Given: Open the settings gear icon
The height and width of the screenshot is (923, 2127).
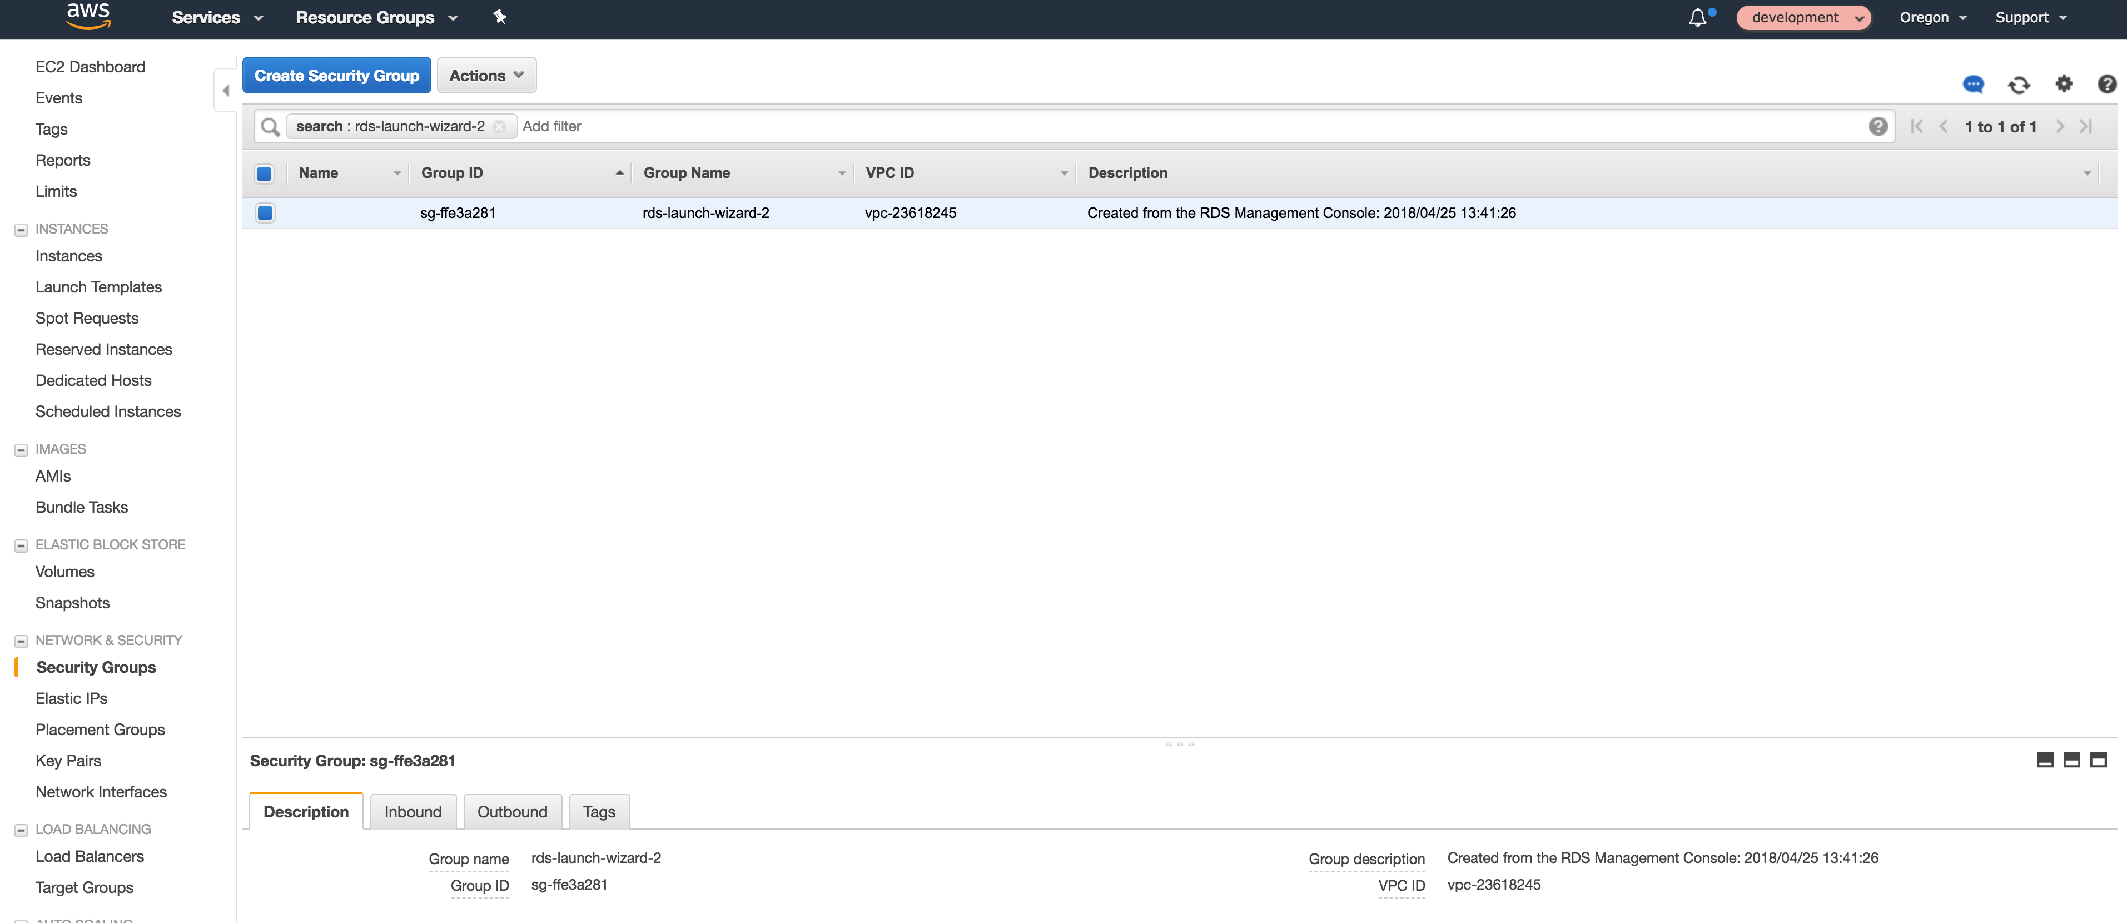Looking at the screenshot, I should pos(2064,83).
